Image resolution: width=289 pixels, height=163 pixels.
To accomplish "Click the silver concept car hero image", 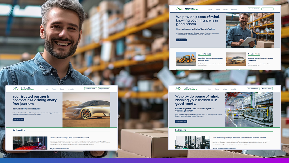I will point(87,110).
